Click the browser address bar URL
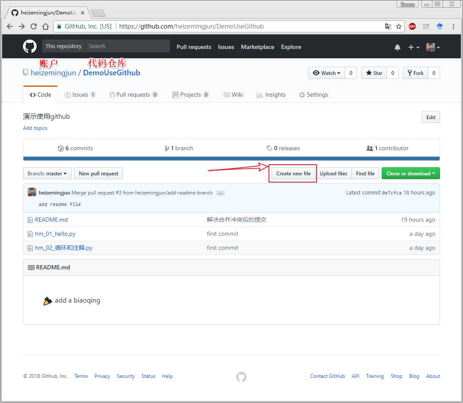 click(191, 26)
